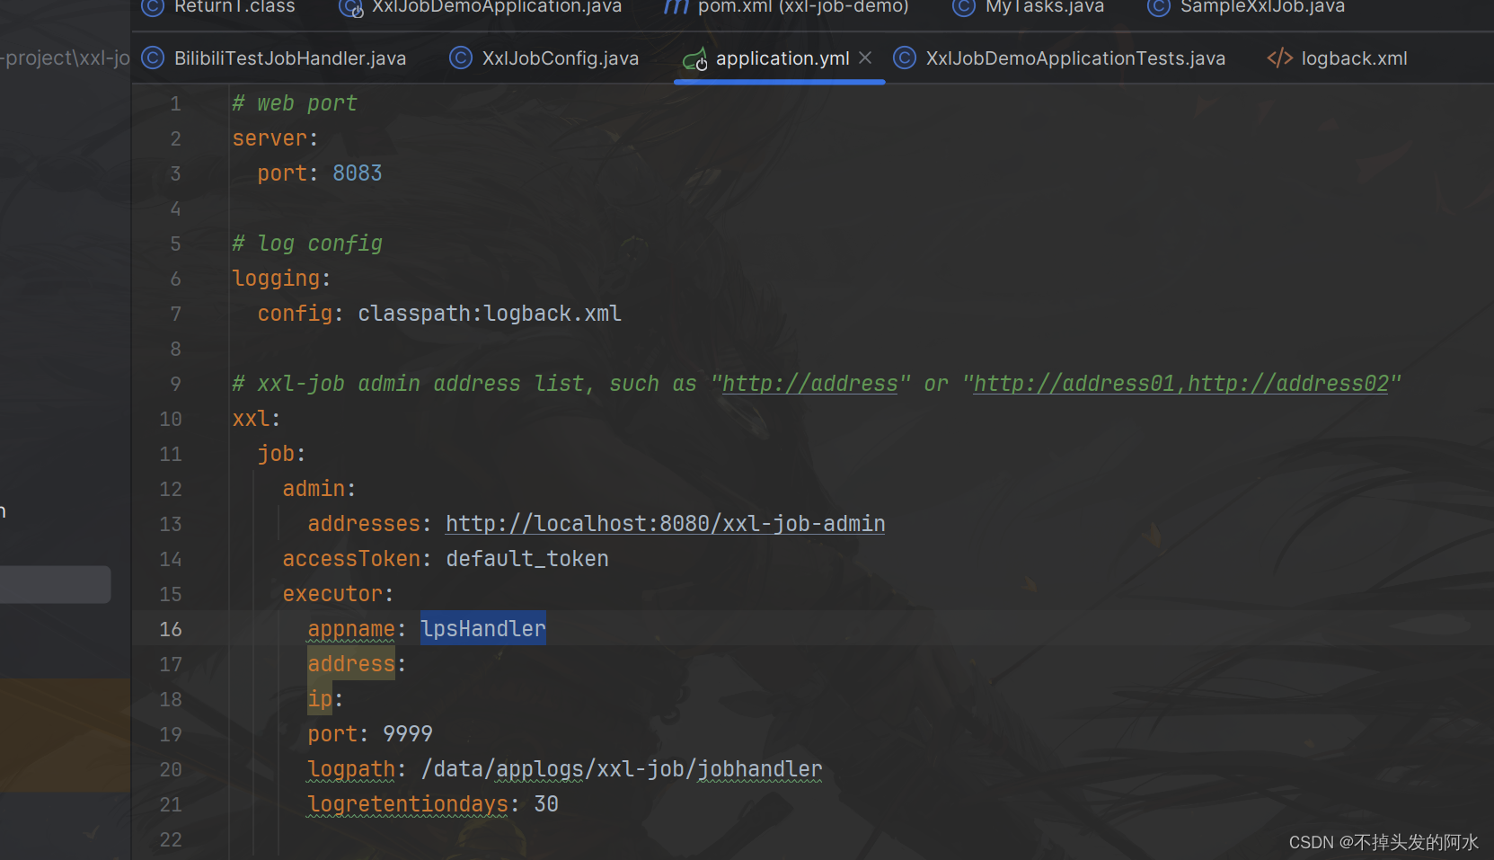Open the http://localhost:8080/xxl-job-admin link
This screenshot has height=860, width=1494.
pyautogui.click(x=665, y=524)
